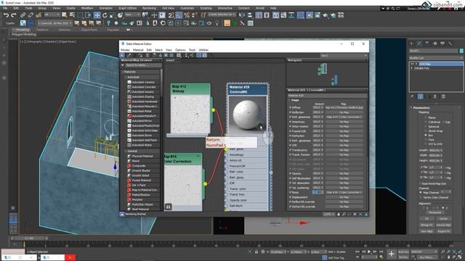The height and width of the screenshot is (261, 465).
Task: Click the zoom magnifier in Material Editor footer
Action: click(344, 215)
